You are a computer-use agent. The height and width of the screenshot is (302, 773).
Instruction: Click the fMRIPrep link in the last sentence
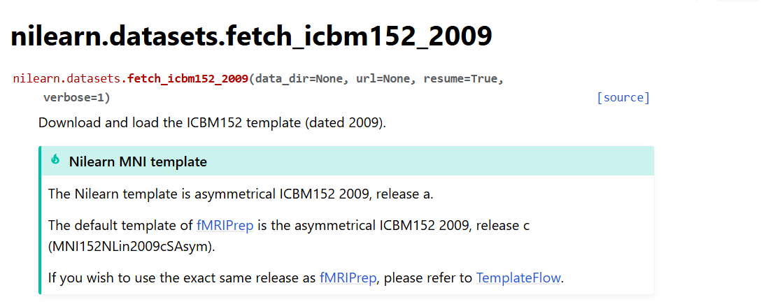[x=348, y=278]
